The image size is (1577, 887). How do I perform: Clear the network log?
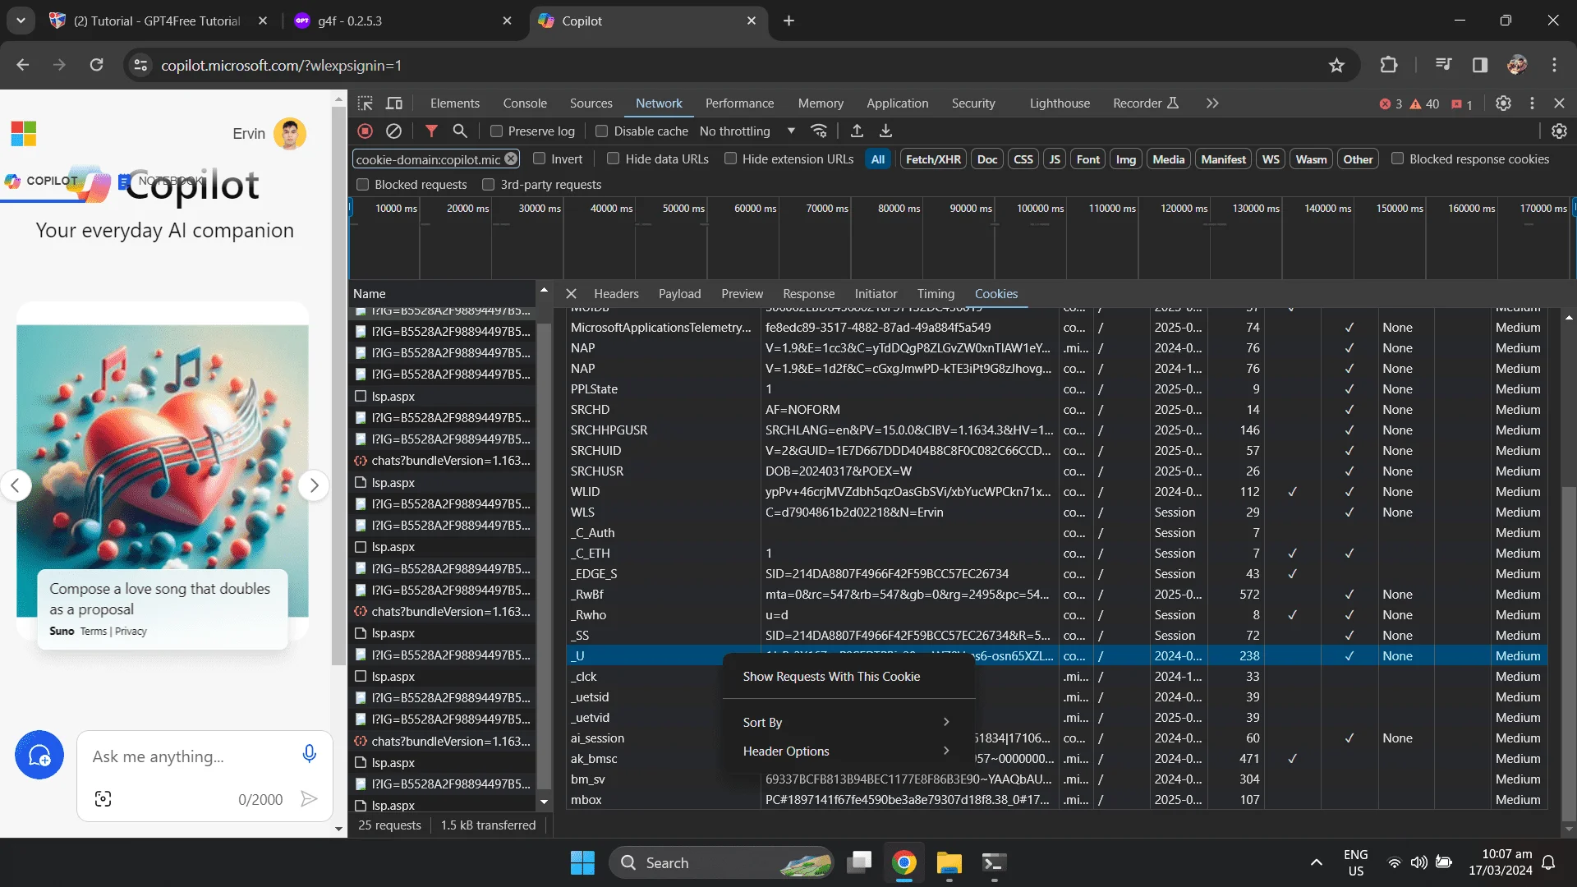click(x=394, y=131)
